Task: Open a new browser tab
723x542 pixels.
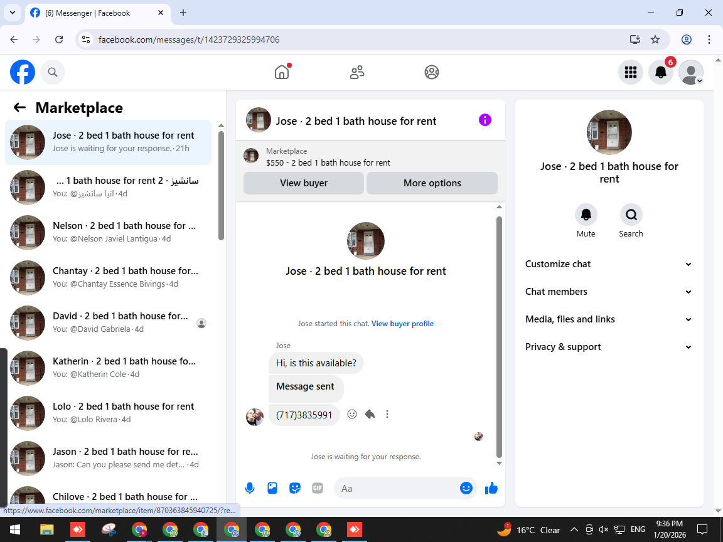Action: [x=183, y=13]
